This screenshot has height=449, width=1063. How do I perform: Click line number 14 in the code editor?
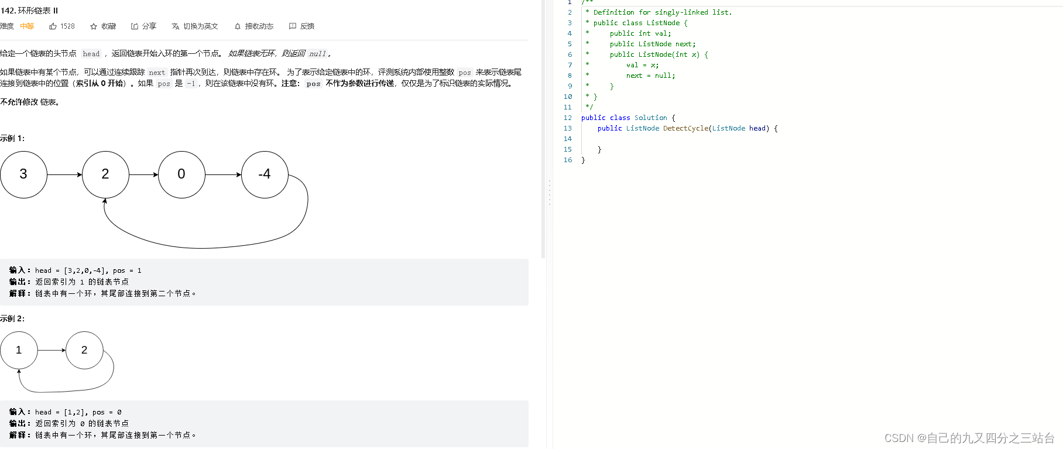coord(568,139)
